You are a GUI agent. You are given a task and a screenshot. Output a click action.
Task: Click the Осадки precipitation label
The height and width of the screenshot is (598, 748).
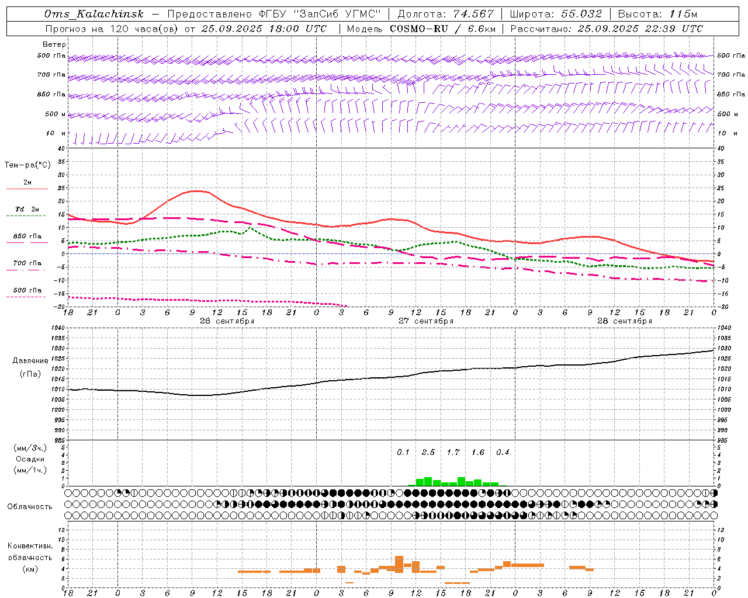[30, 459]
